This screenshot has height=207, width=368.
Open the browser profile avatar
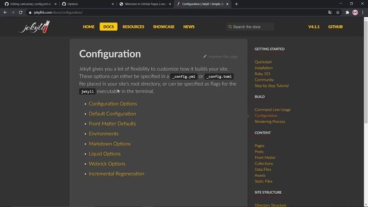tap(355, 13)
